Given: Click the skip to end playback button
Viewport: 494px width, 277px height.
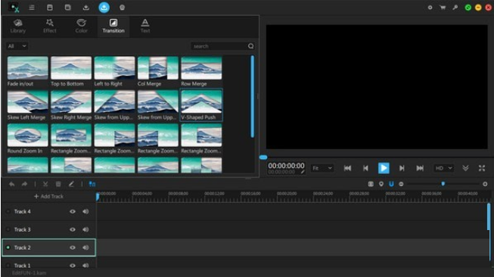Looking at the screenshot, I should point(420,168).
